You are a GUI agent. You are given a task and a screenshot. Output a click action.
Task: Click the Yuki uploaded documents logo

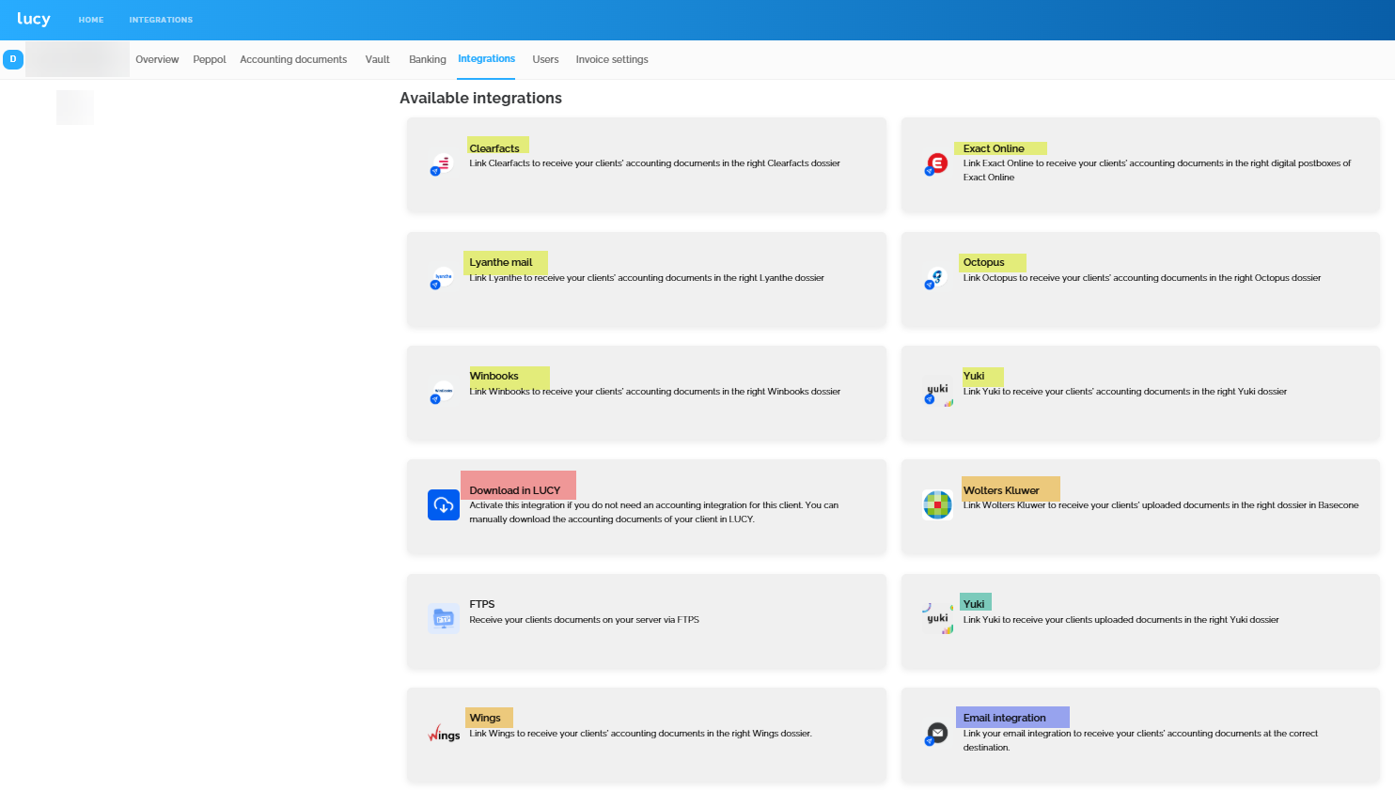coord(938,618)
